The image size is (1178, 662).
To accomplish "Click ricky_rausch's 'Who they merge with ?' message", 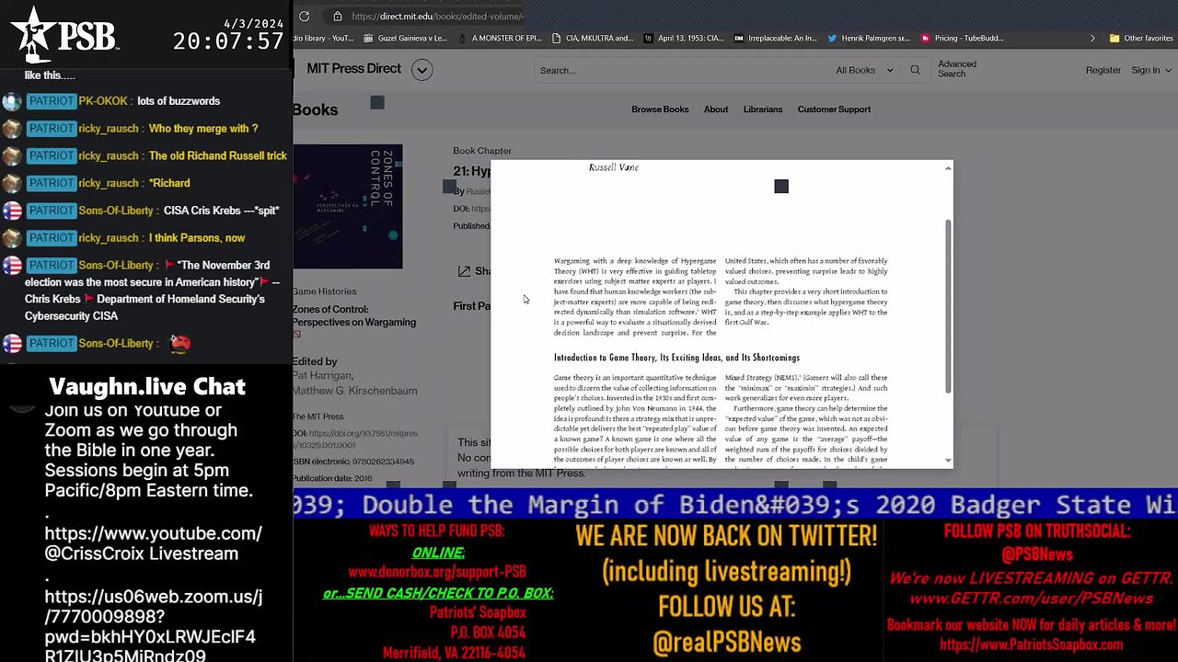I will point(203,129).
